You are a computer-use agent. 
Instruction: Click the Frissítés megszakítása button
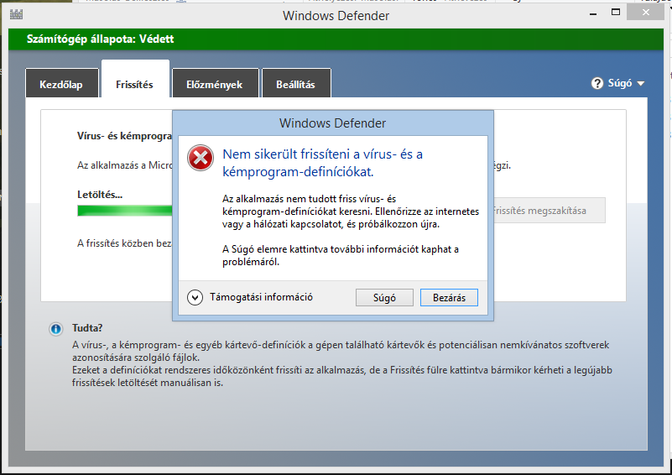550,211
